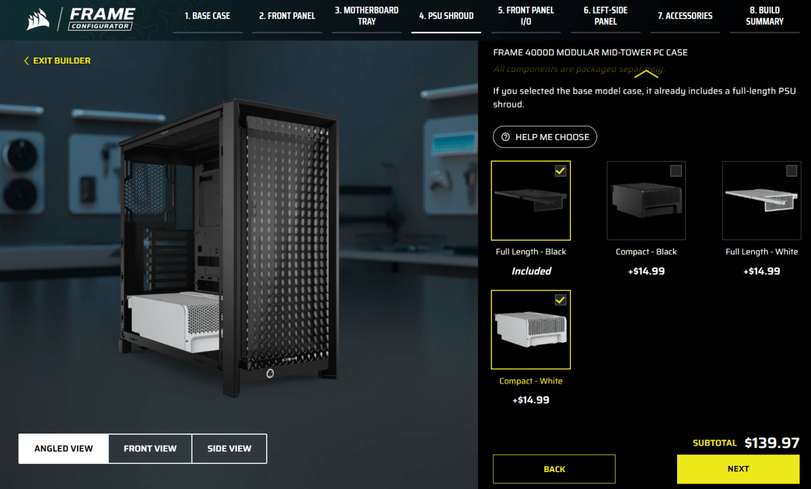Go to 6. Left-Side Panel step
The width and height of the screenshot is (811, 489).
tap(605, 16)
